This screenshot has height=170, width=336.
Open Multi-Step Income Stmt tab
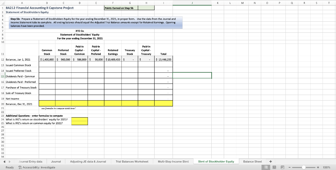coord(173,161)
